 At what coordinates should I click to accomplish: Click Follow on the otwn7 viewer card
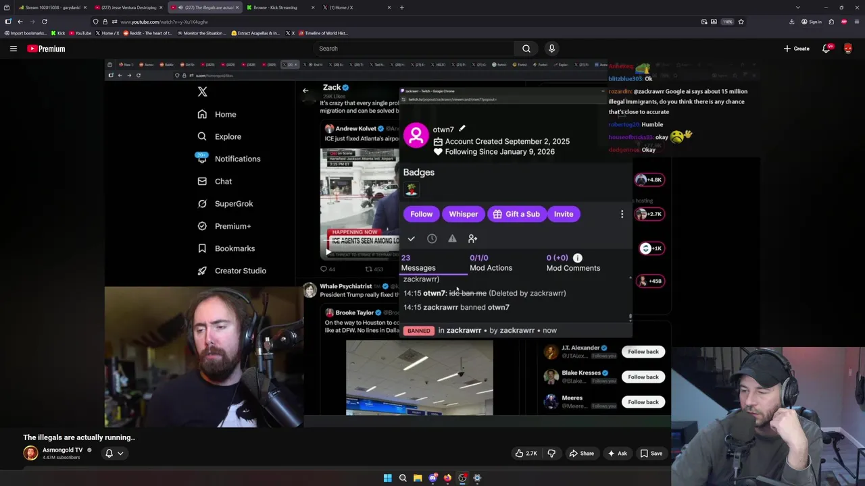421,214
